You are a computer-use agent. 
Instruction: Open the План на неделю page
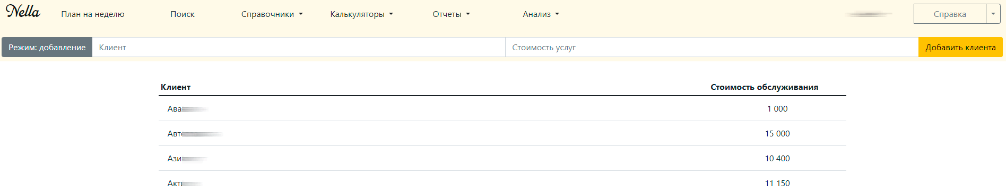(93, 14)
